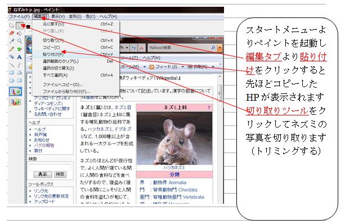Viewport: 345px width, 224px height.
Task: Click the black color swatch
Action: click(x=28, y=26)
